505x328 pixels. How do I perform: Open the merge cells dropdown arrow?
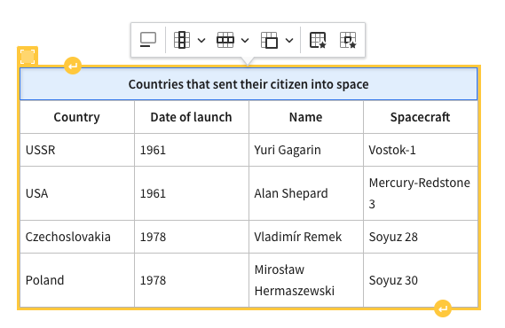click(289, 41)
